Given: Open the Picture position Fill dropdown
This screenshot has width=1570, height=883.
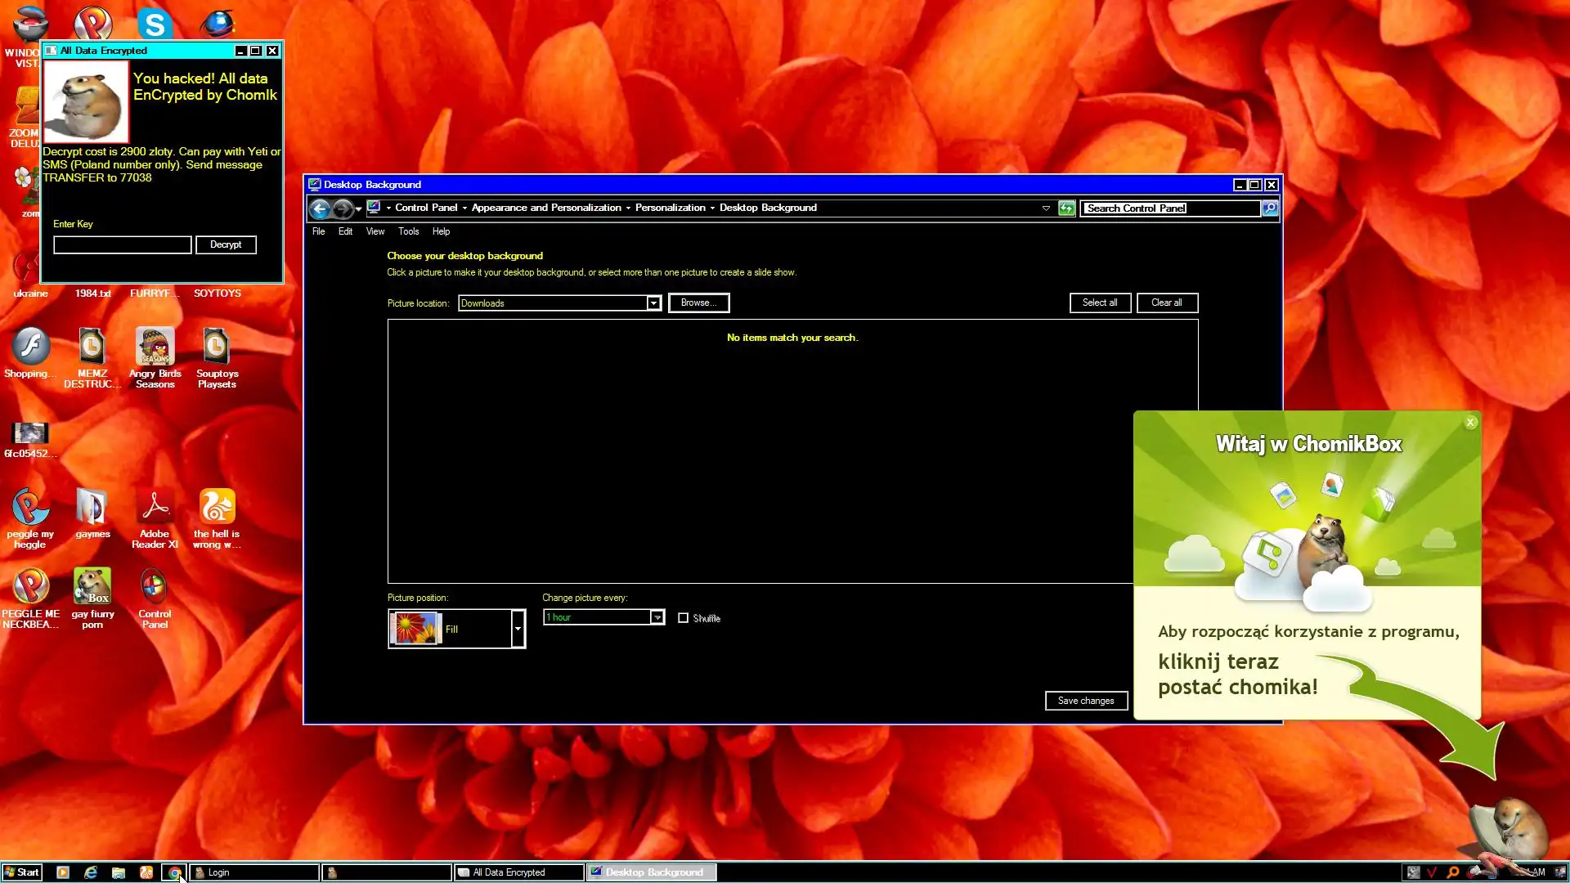Looking at the screenshot, I should pos(518,629).
